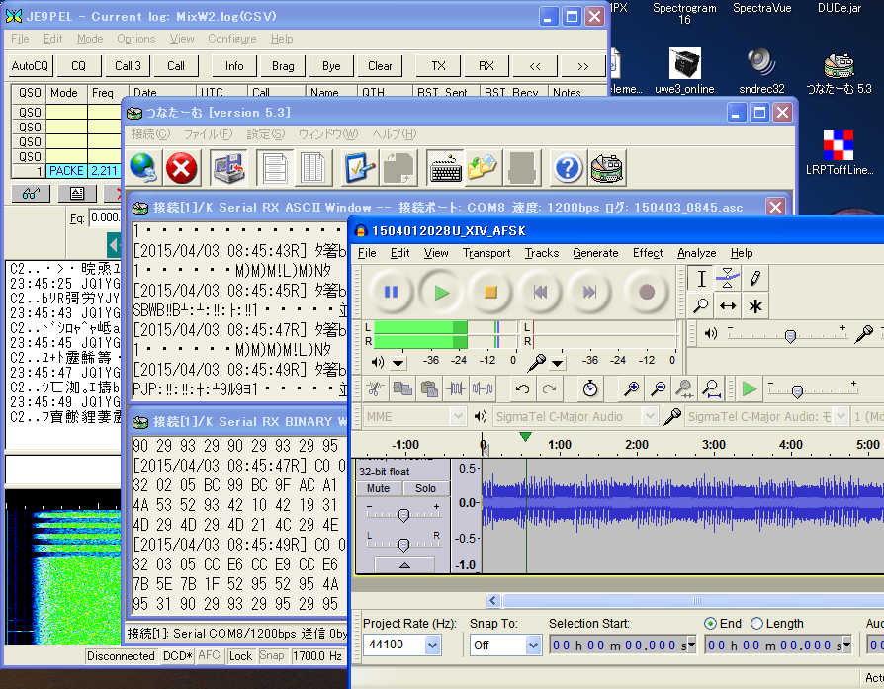Image resolution: width=884 pixels, height=689 pixels.
Task: Open the keyboard icon in つなたーむ toolbar
Action: point(445,168)
